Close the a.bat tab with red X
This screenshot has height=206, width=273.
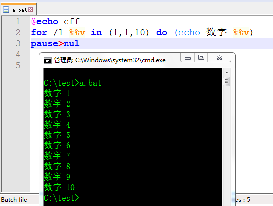[31, 10]
